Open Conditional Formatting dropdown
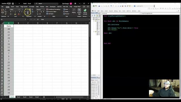The width and height of the screenshot is (181, 102). coord(53,9)
